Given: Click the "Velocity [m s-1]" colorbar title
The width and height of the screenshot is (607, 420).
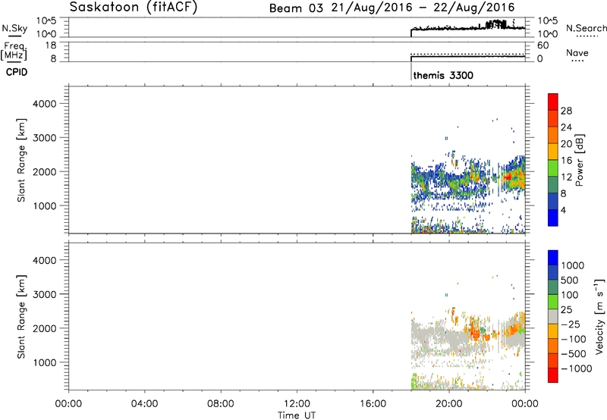Looking at the screenshot, I should [599, 316].
